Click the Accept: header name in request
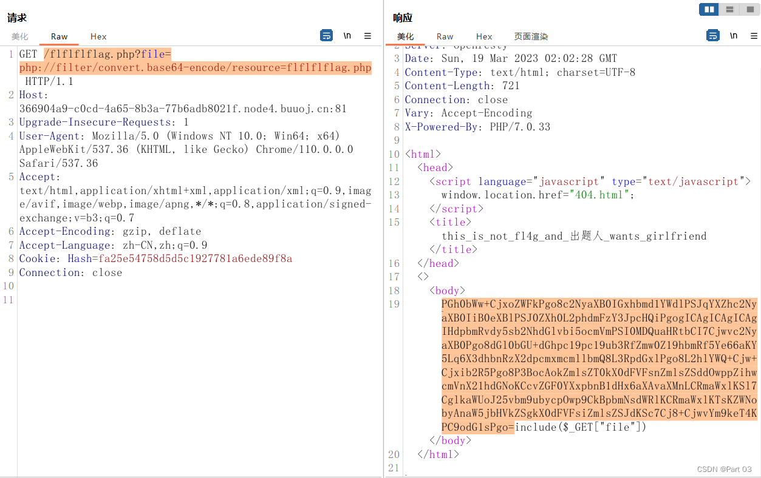The image size is (761, 478). 39,177
